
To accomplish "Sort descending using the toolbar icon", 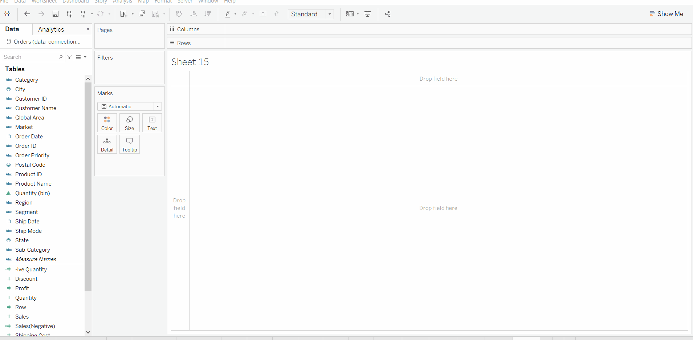I will coord(208,14).
